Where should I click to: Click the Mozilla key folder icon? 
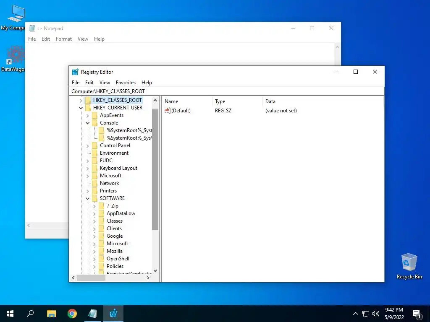(x=102, y=251)
